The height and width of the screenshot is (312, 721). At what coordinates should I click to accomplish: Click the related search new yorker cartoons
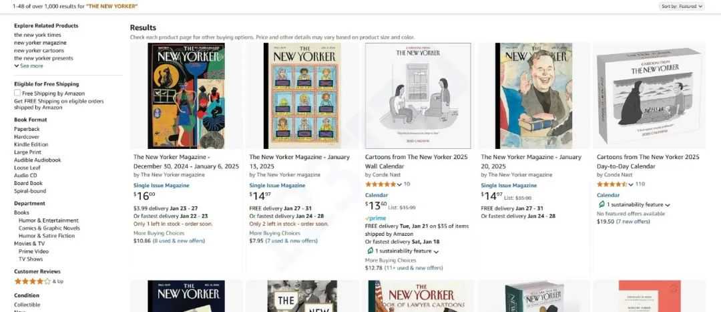pyautogui.click(x=39, y=51)
